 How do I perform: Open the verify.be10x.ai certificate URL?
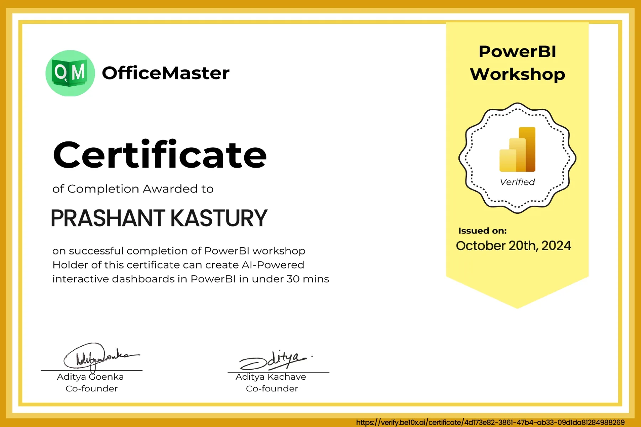click(x=490, y=422)
